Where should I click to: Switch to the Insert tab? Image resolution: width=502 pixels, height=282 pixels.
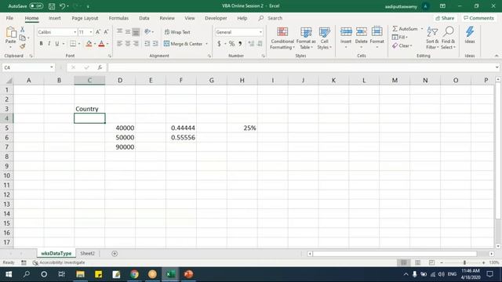click(x=54, y=18)
